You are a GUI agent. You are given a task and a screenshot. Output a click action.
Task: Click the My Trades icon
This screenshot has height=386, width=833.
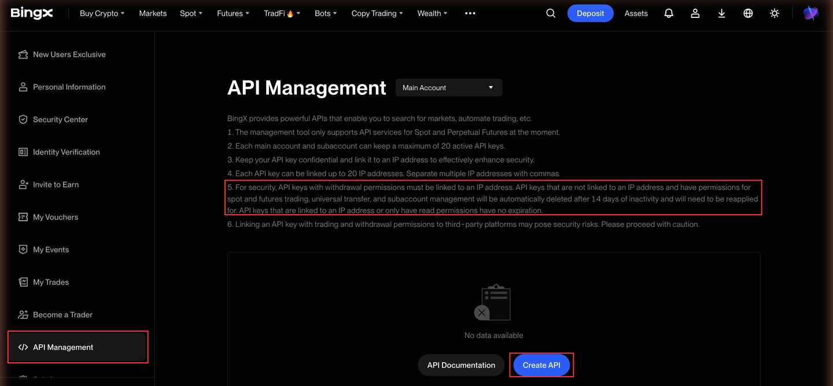23,282
